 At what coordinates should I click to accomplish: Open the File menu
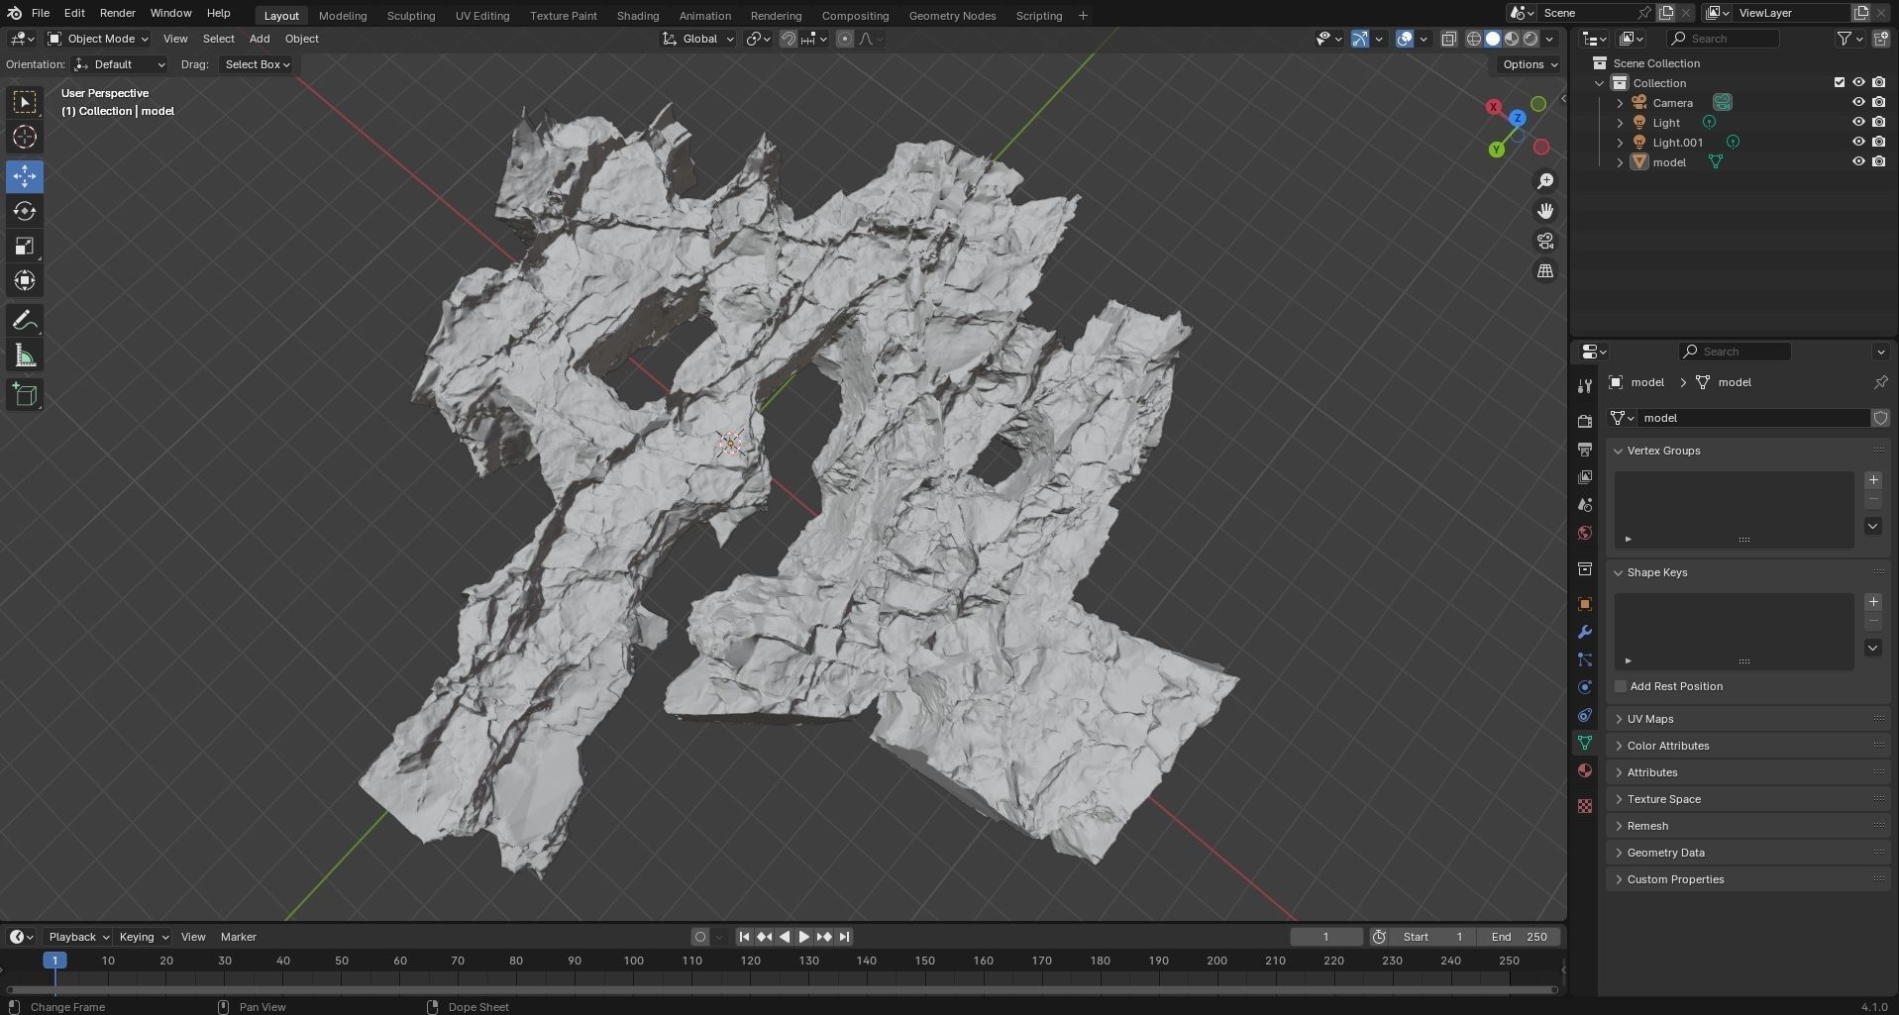click(x=41, y=13)
